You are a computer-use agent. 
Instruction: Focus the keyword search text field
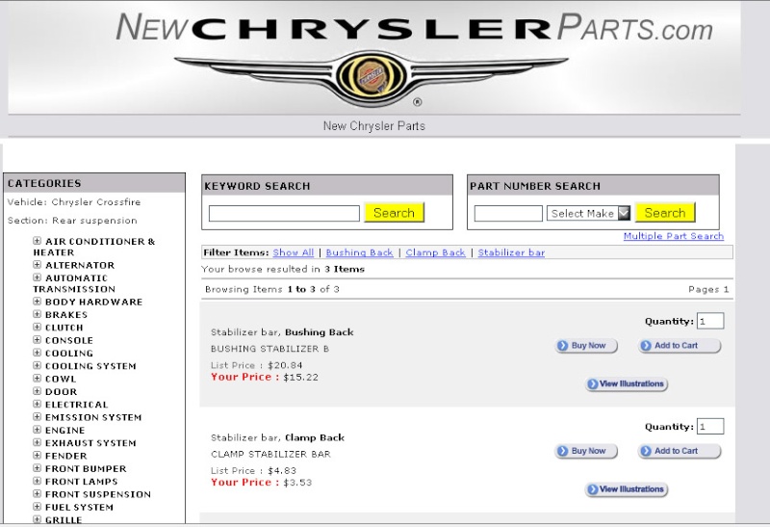[x=284, y=213]
